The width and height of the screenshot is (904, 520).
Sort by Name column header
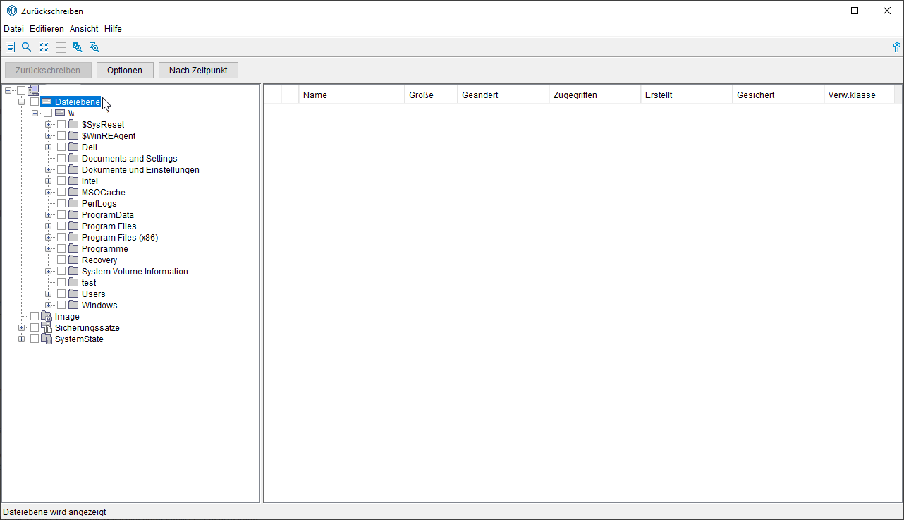click(x=352, y=95)
